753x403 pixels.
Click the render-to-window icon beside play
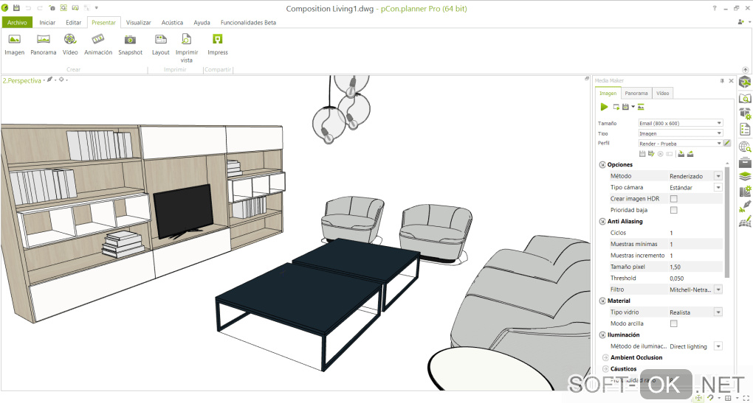pyautogui.click(x=616, y=107)
